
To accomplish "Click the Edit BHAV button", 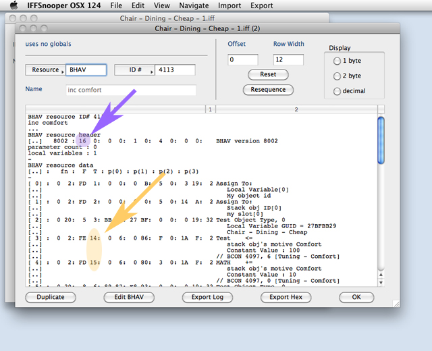I will (129, 297).
